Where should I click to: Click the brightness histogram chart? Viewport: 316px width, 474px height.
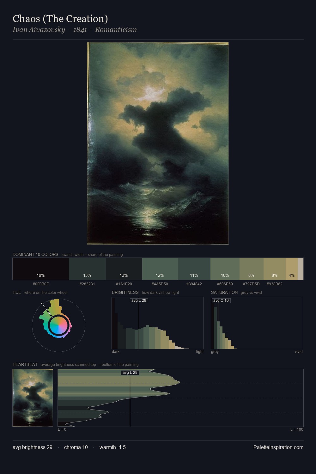[158, 323]
